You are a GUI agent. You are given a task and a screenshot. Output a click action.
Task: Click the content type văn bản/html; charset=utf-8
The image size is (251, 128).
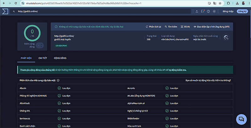coord(175,39)
